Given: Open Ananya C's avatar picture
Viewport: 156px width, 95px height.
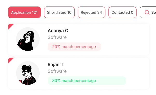Looking at the screenshot, I should coord(28,39).
